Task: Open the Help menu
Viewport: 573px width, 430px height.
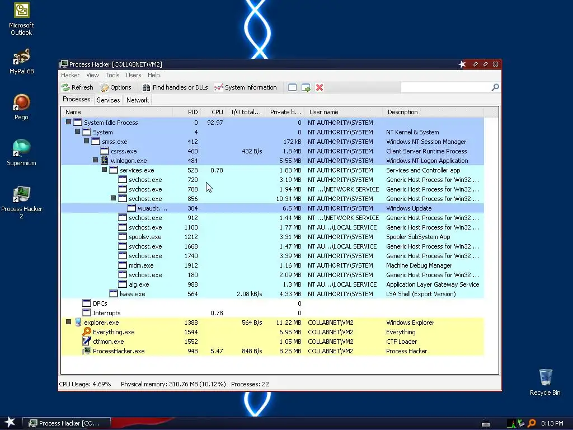Action: (x=153, y=75)
